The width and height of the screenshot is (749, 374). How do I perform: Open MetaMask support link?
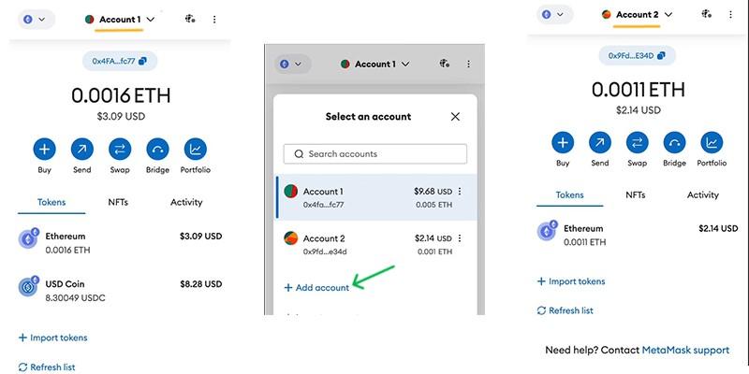pos(685,350)
